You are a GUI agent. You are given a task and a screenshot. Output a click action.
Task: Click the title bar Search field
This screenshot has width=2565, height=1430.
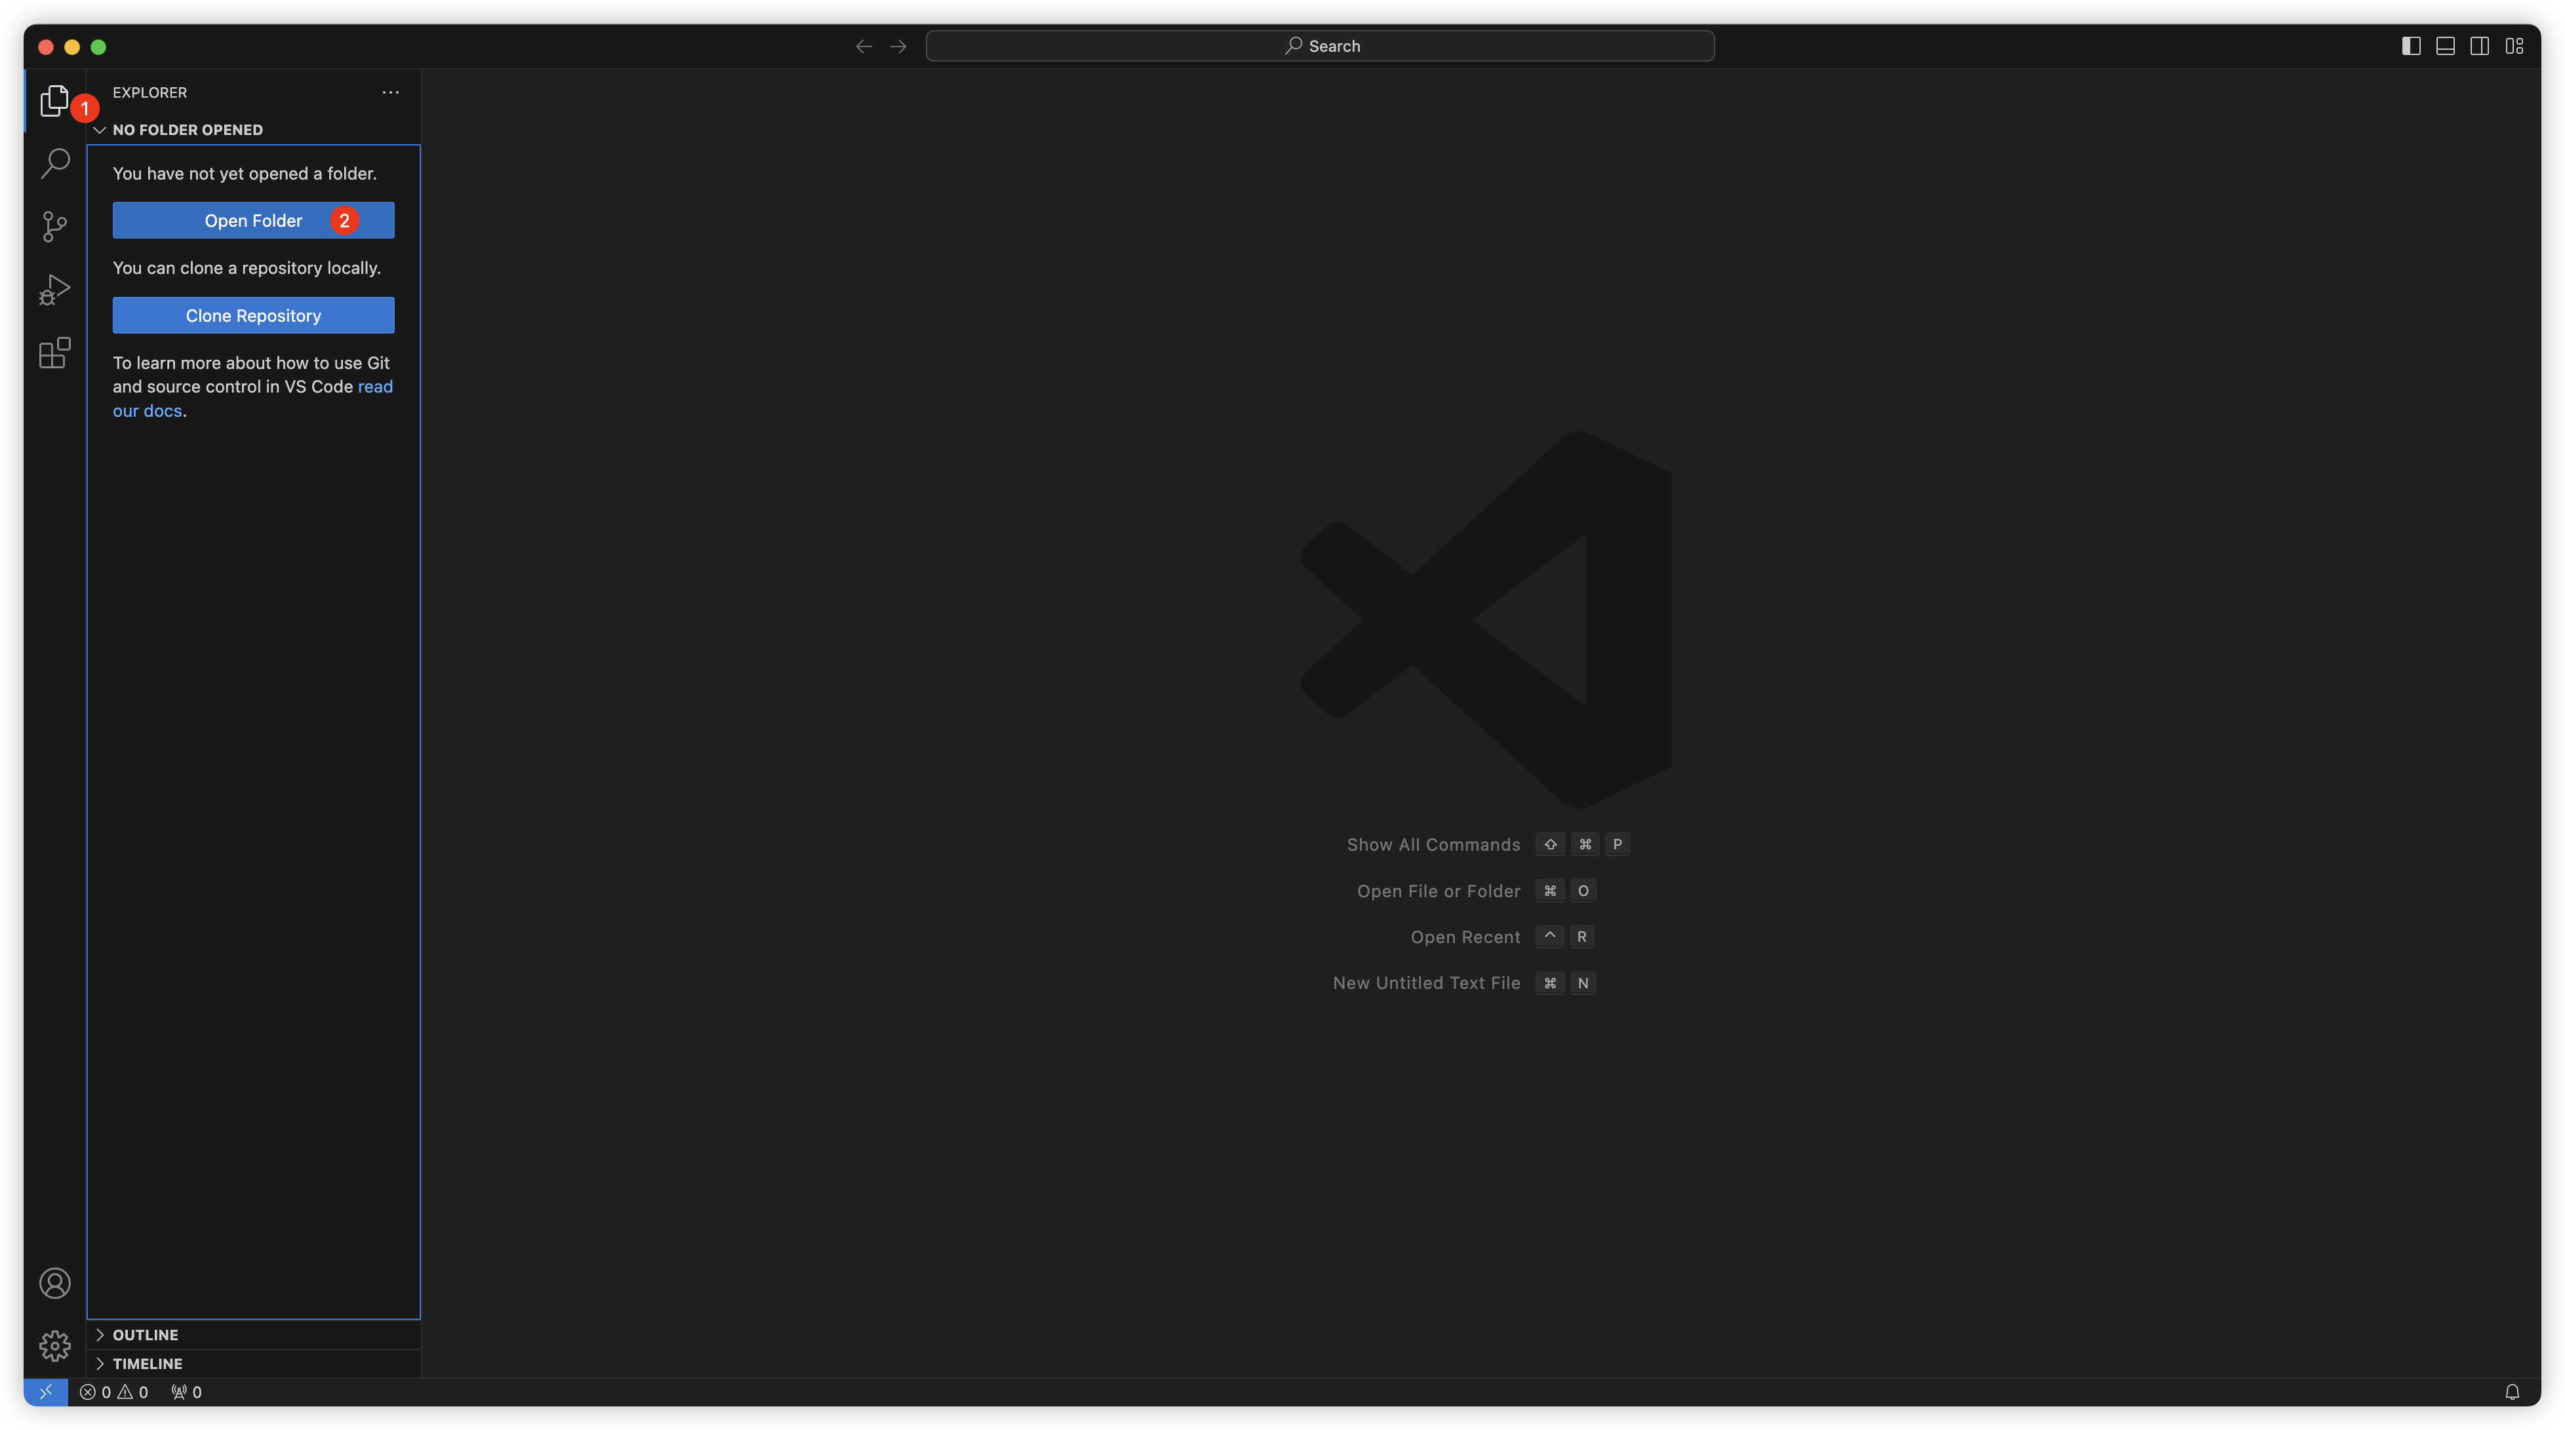tap(1319, 46)
